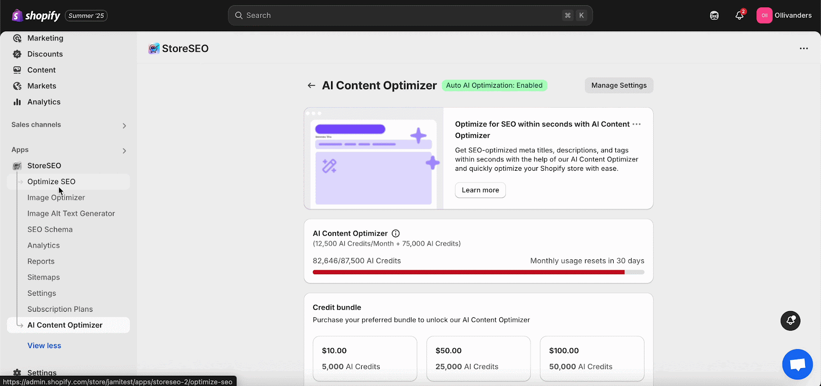Click the Credit bundle heading
821x386 pixels.
tap(337, 307)
